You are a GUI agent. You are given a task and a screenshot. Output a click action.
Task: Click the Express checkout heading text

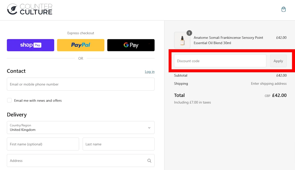(81, 33)
